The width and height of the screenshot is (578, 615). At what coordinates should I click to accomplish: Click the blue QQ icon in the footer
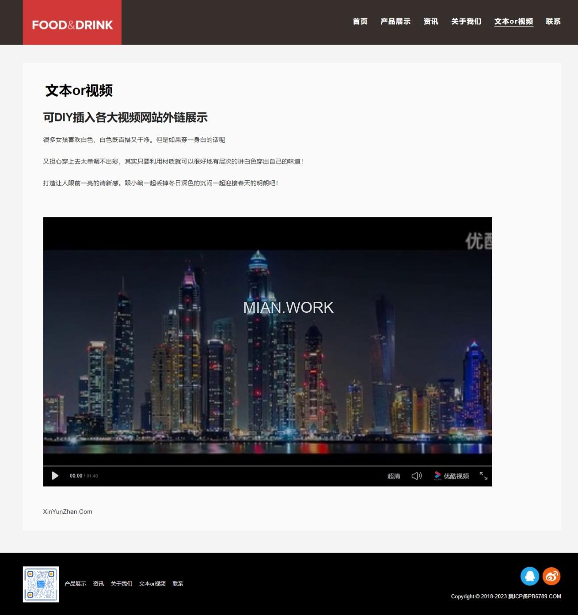(x=529, y=576)
